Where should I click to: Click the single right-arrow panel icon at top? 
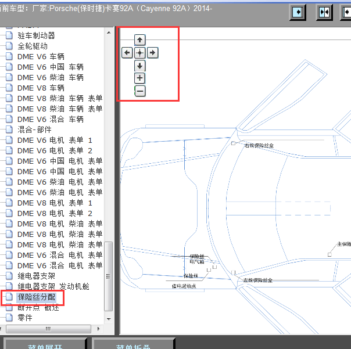click(298, 12)
